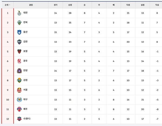This screenshot has width=162, height=126.
Task: Click the Pohang (포항) club crest
Action: [19, 51]
